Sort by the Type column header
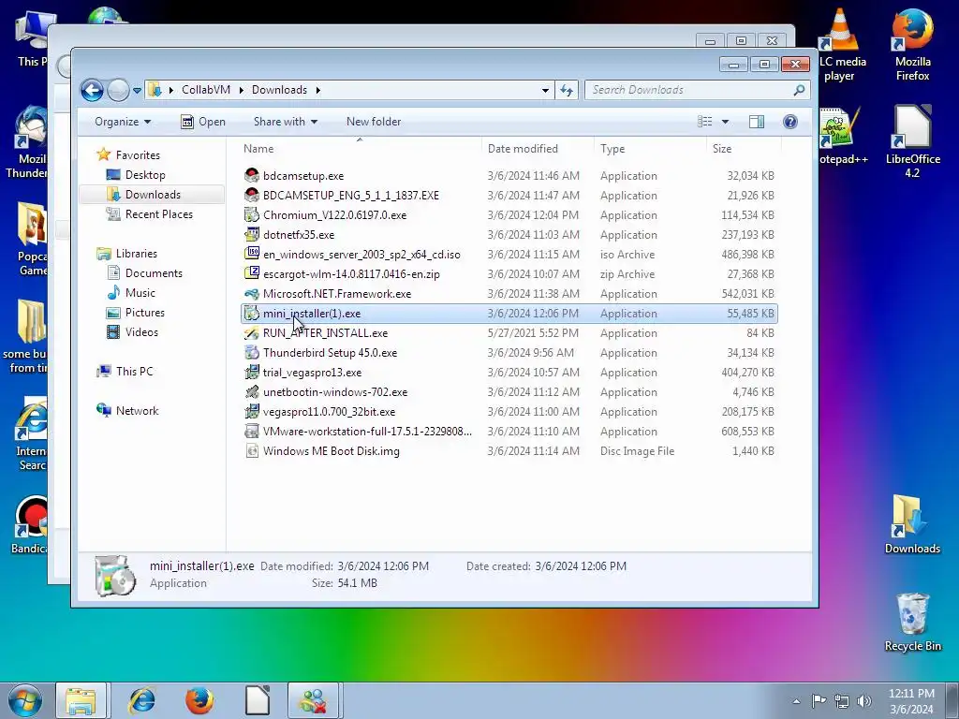959x719 pixels. coord(650,149)
